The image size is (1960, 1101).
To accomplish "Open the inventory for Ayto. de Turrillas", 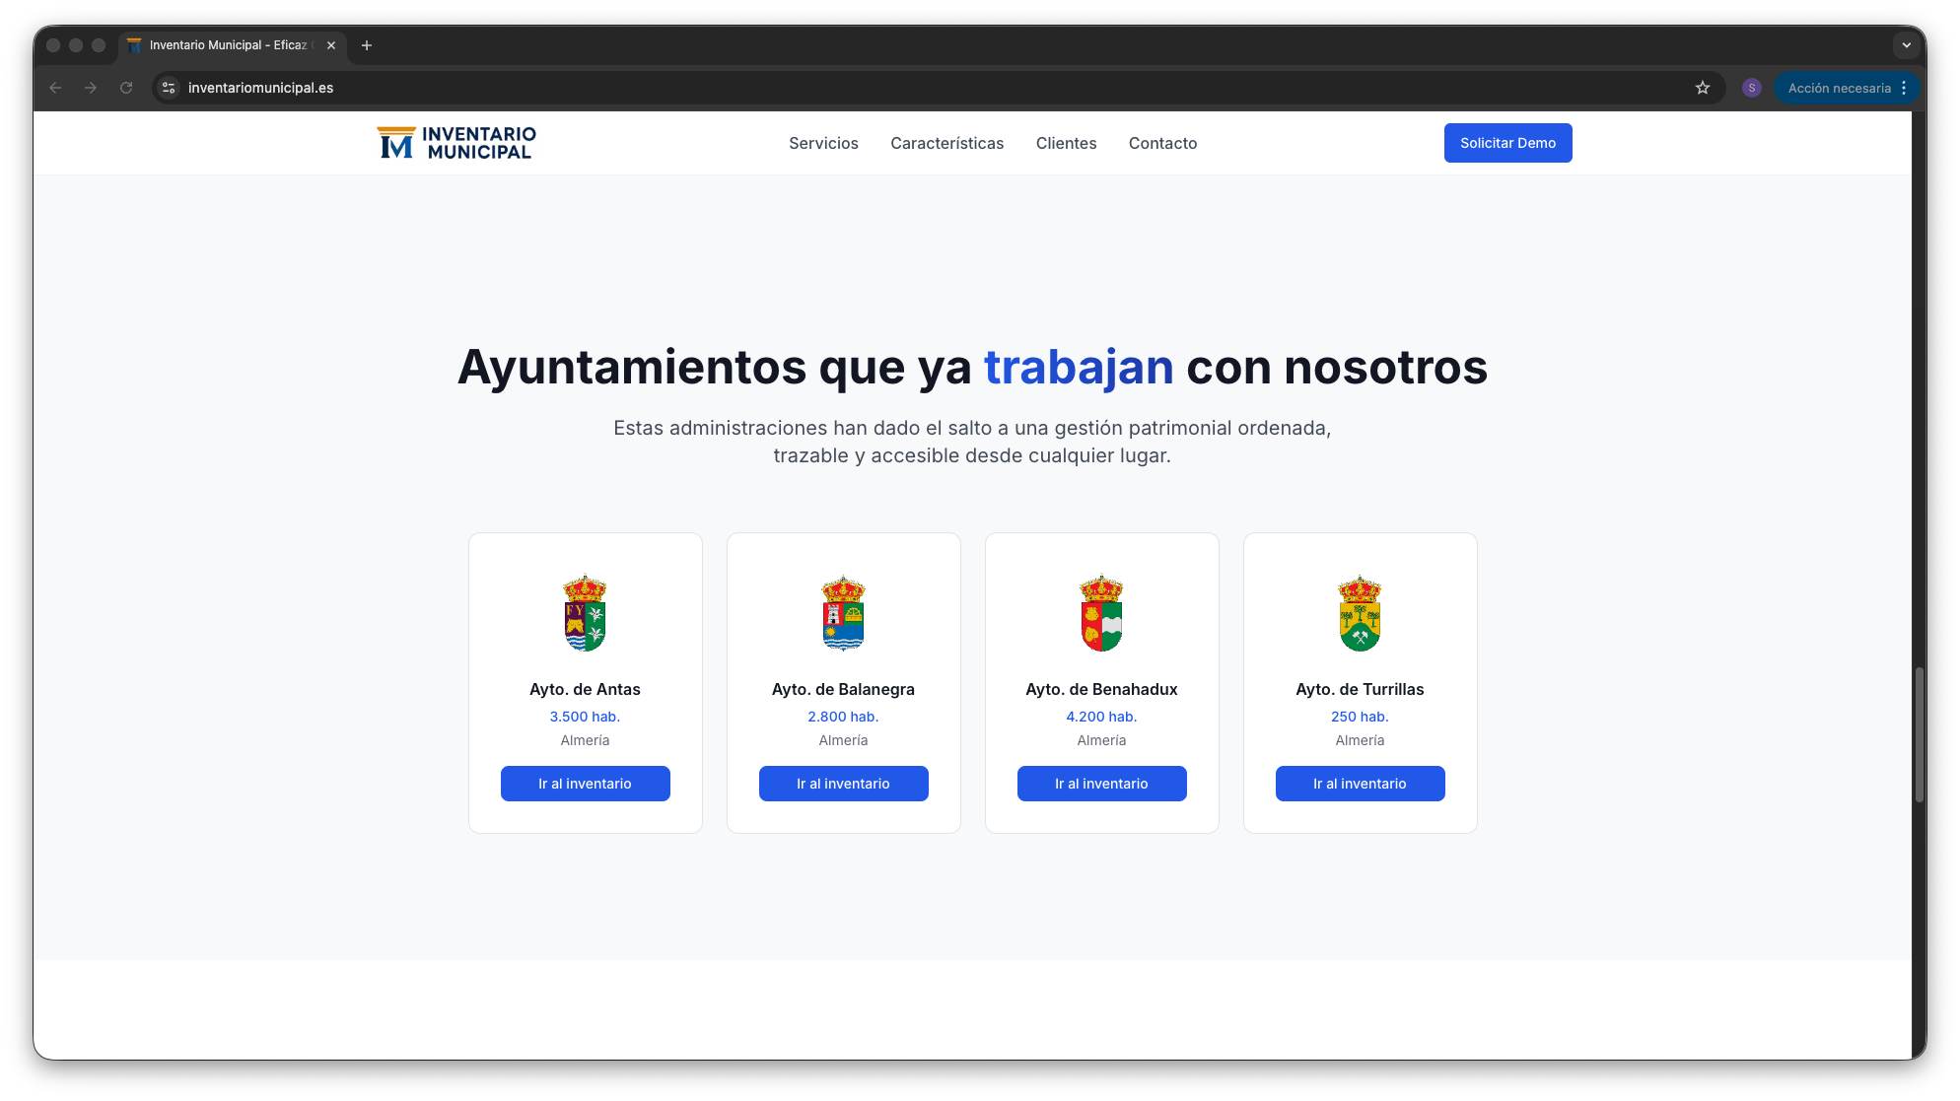I will (1360, 783).
